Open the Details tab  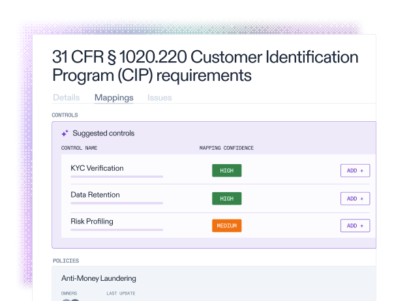coord(67,98)
